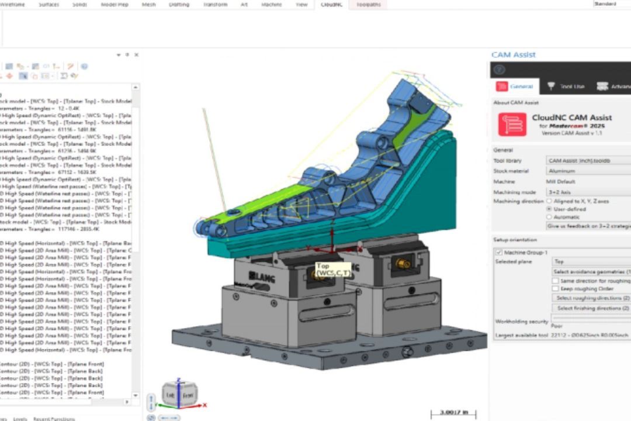Click the operations list scroll-up arrow
This screenshot has width=631, height=421.
[x=136, y=87]
